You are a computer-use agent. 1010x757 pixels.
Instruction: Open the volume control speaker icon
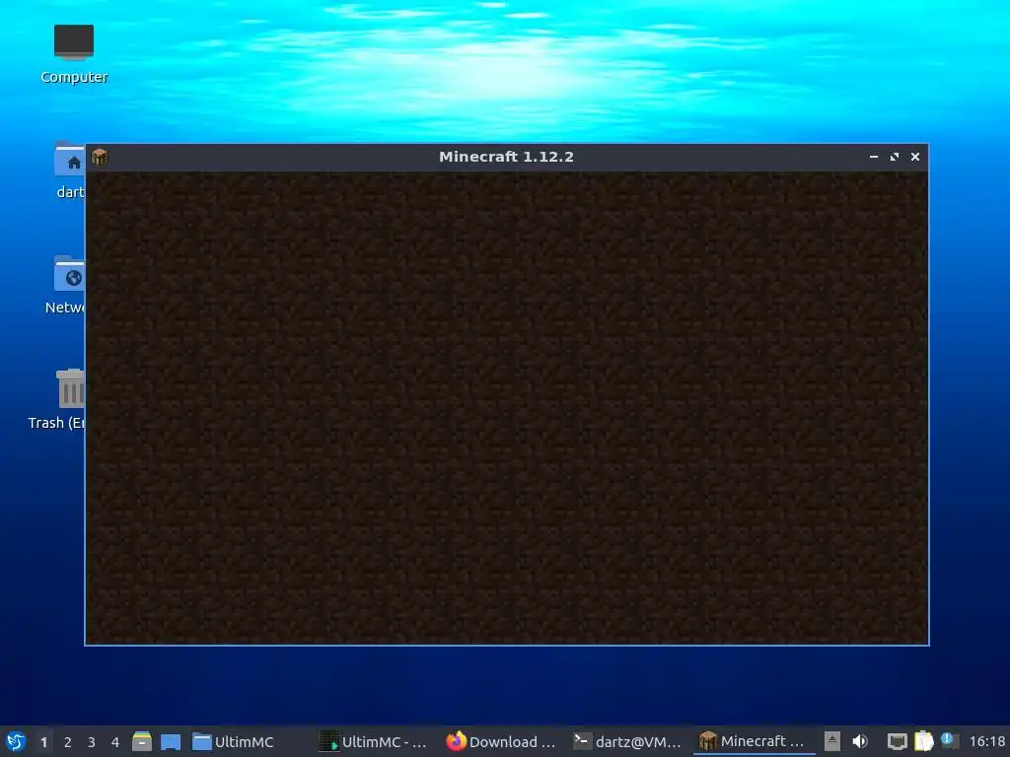click(x=860, y=741)
